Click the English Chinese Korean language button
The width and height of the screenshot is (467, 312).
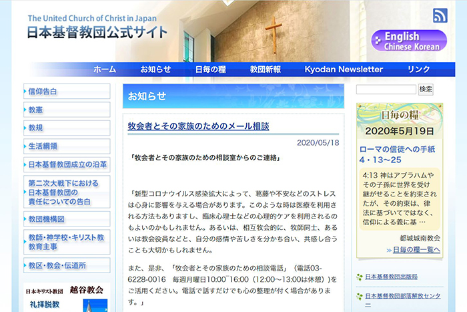(409, 41)
